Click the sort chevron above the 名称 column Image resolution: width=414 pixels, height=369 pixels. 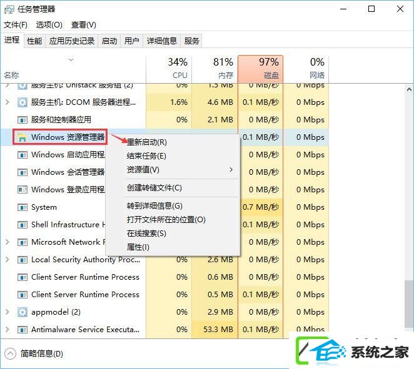coord(71,60)
